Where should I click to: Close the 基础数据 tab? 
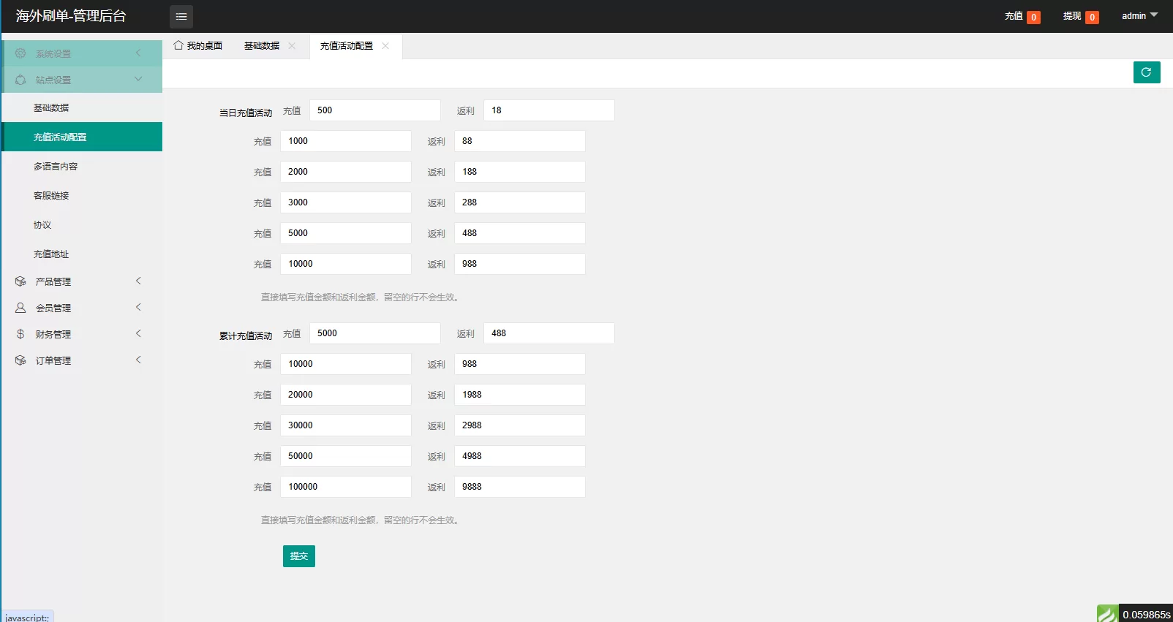pos(292,45)
